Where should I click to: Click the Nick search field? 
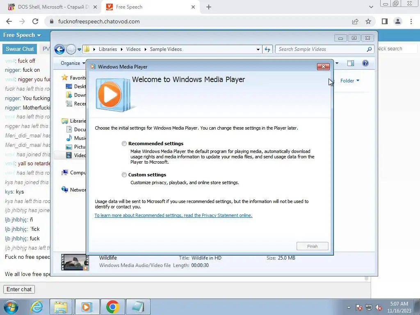(x=397, y=49)
